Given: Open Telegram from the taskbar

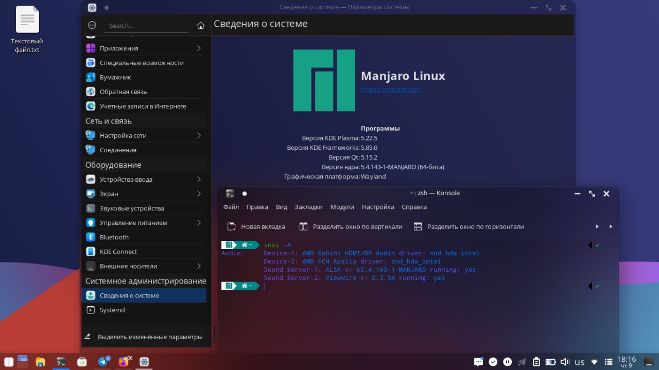Looking at the screenshot, I should (x=103, y=362).
